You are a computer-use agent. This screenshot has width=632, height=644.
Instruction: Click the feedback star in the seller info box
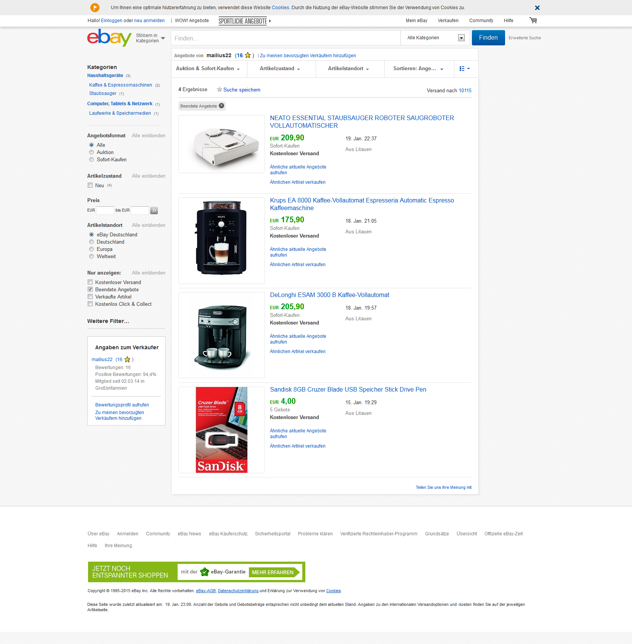pyautogui.click(x=127, y=360)
